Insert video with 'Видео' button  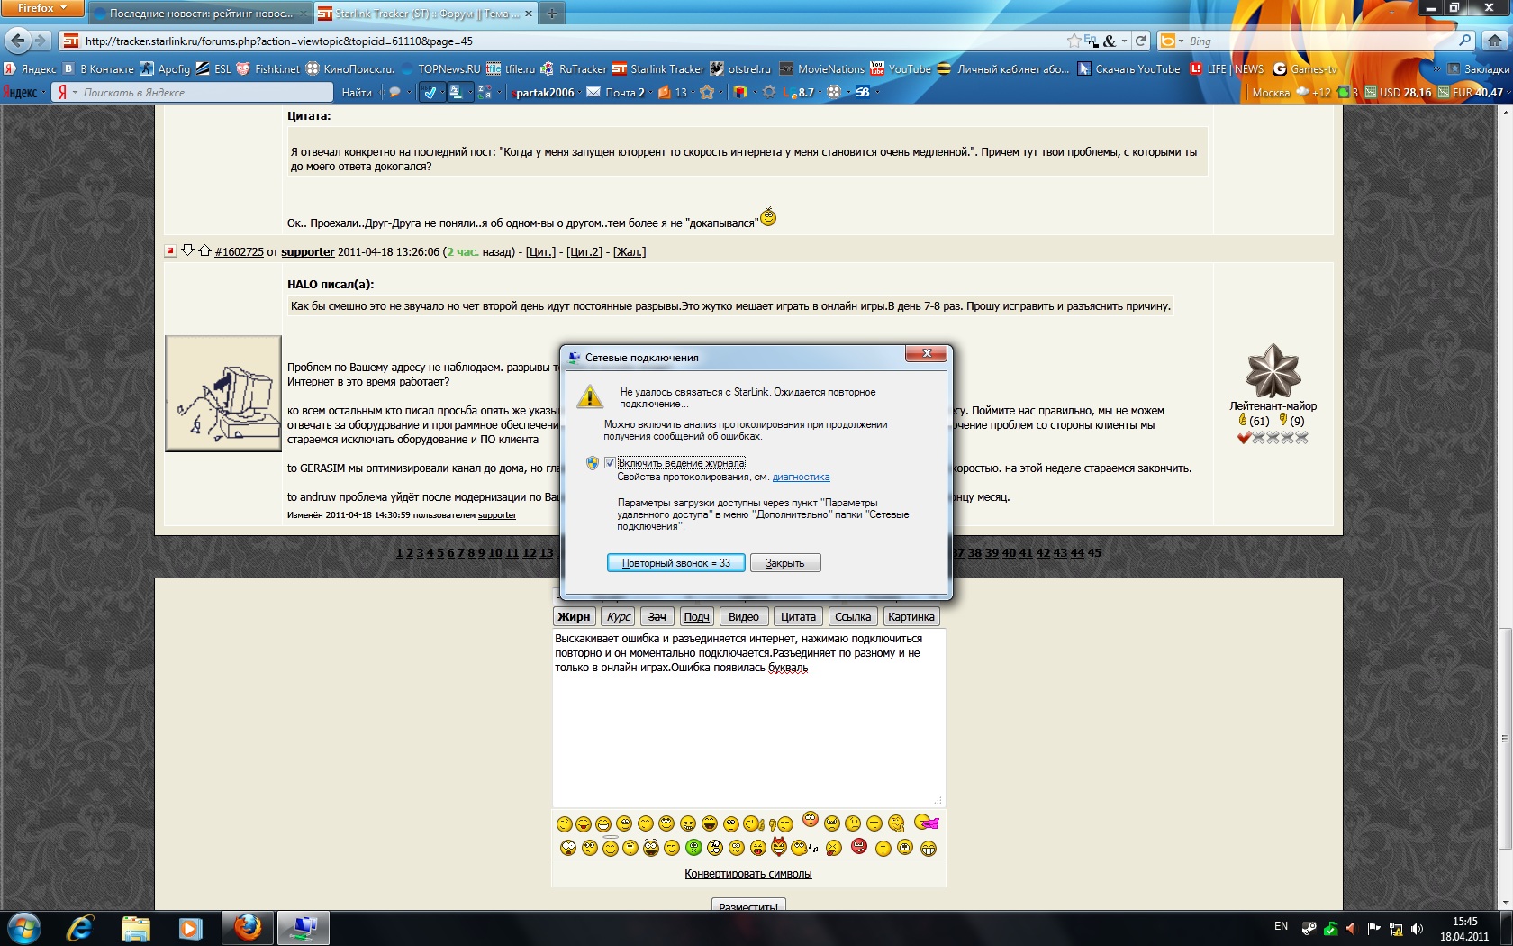point(744,616)
